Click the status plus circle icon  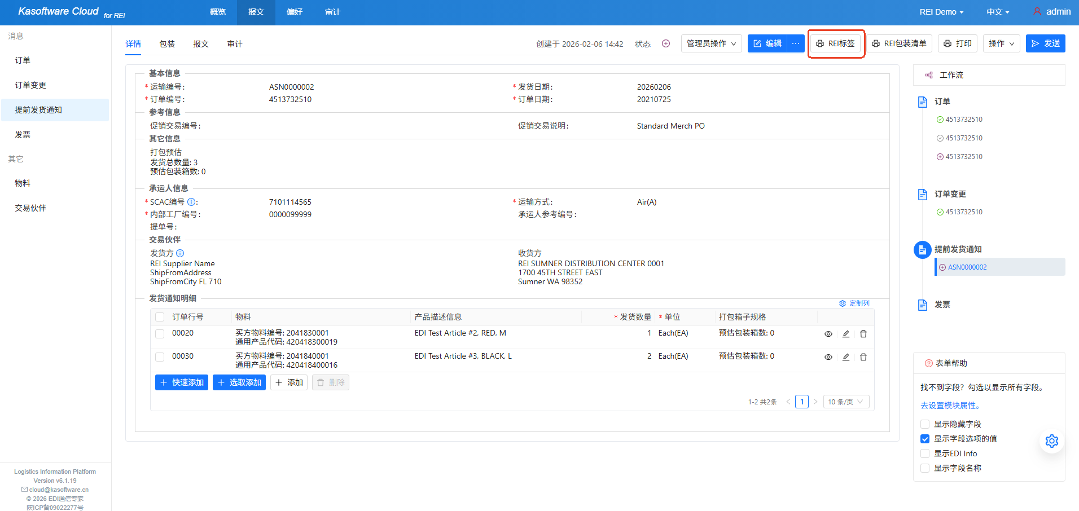[x=666, y=43]
